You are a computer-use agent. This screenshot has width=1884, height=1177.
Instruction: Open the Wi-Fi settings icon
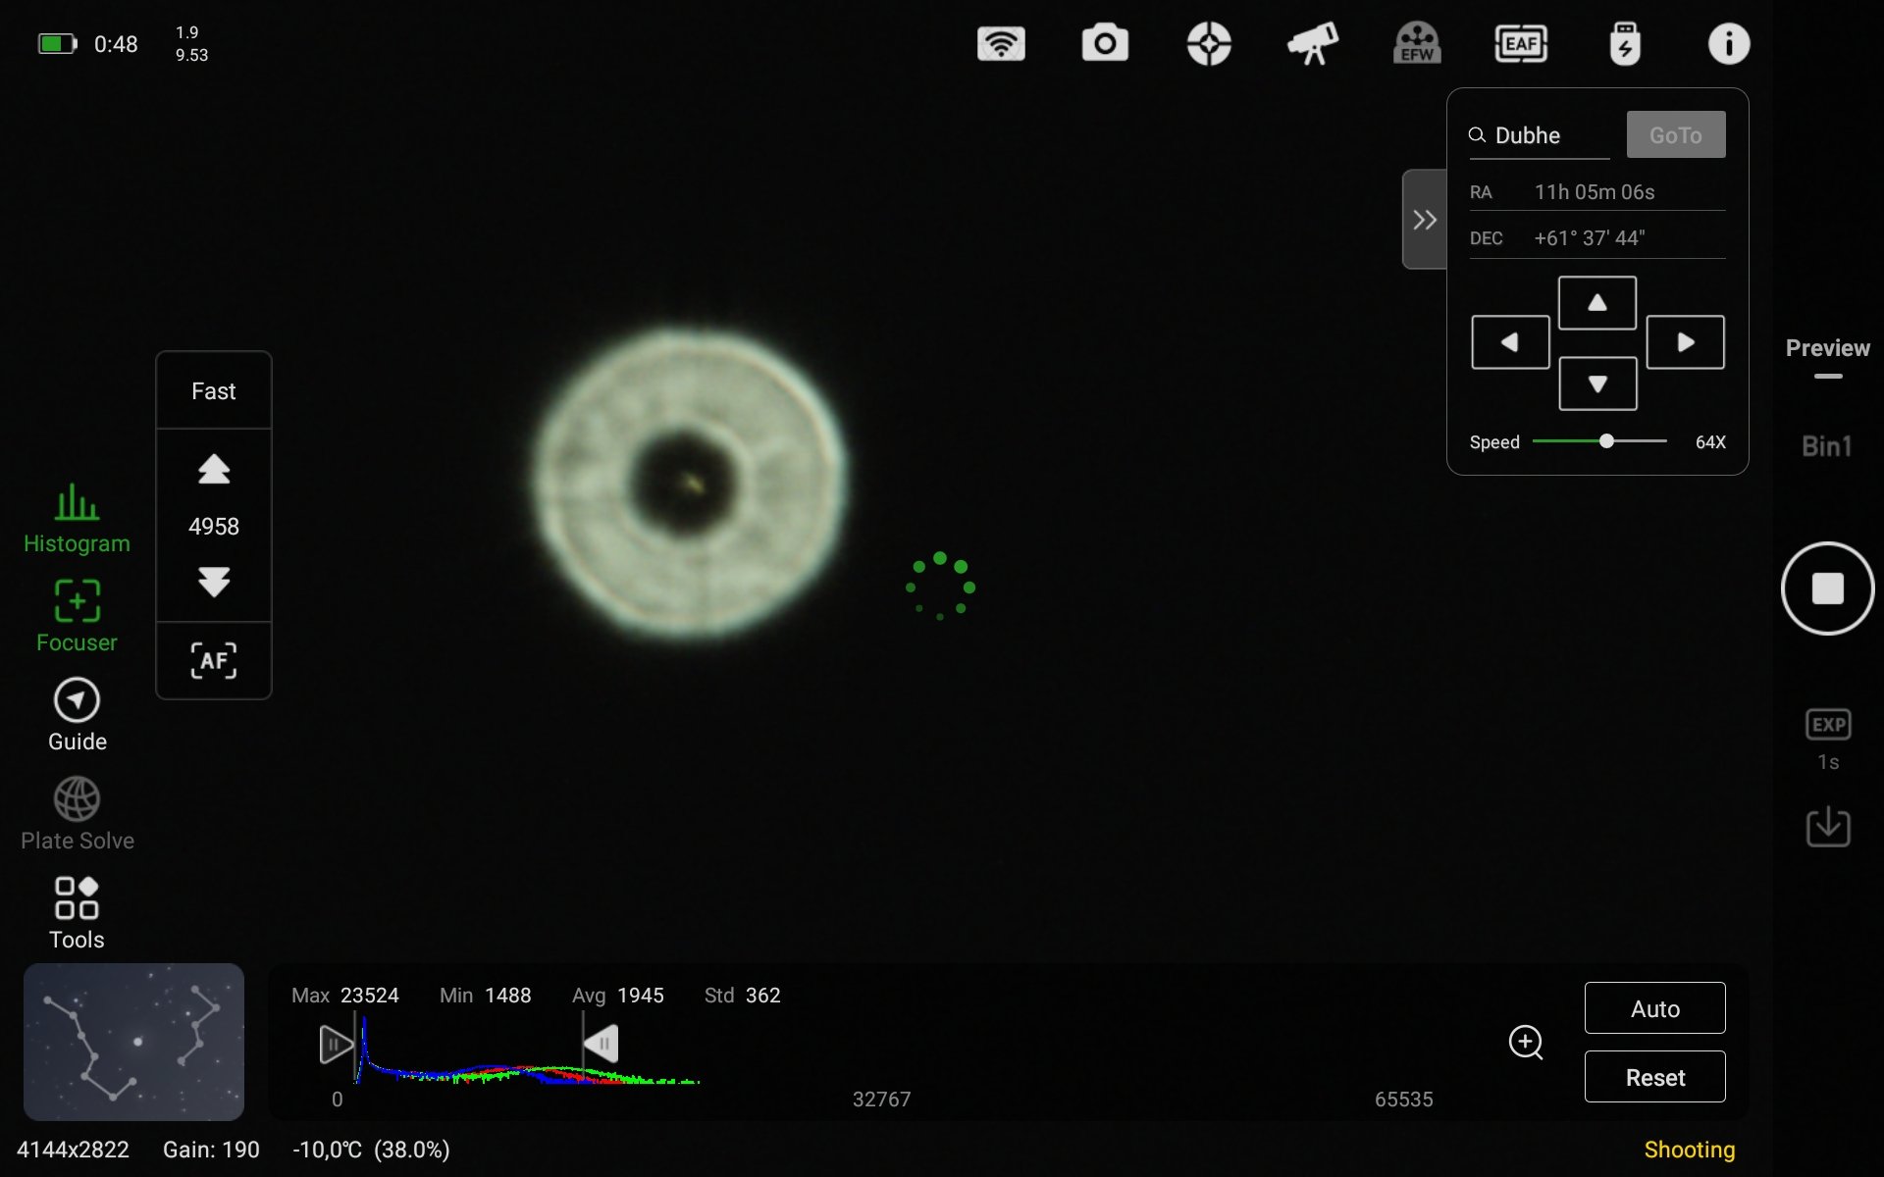click(x=1001, y=44)
